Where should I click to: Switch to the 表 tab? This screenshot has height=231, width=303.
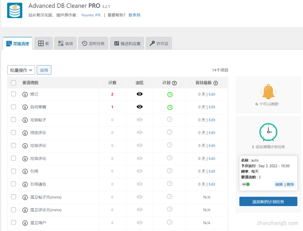tap(43, 43)
